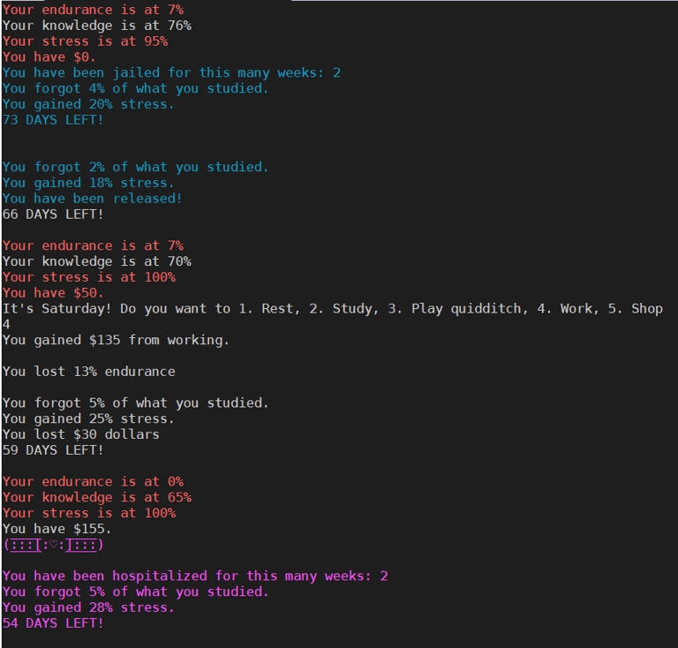Click the red text 'You have $0.'
Image resolution: width=678 pixels, height=648 pixels.
(x=49, y=57)
